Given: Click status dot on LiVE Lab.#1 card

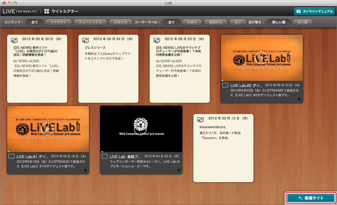Looking at the screenshot, I should click(85, 170).
